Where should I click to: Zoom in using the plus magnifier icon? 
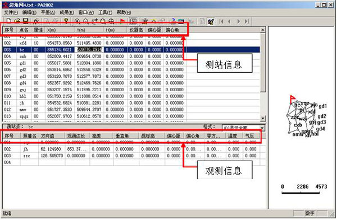click(77, 21)
